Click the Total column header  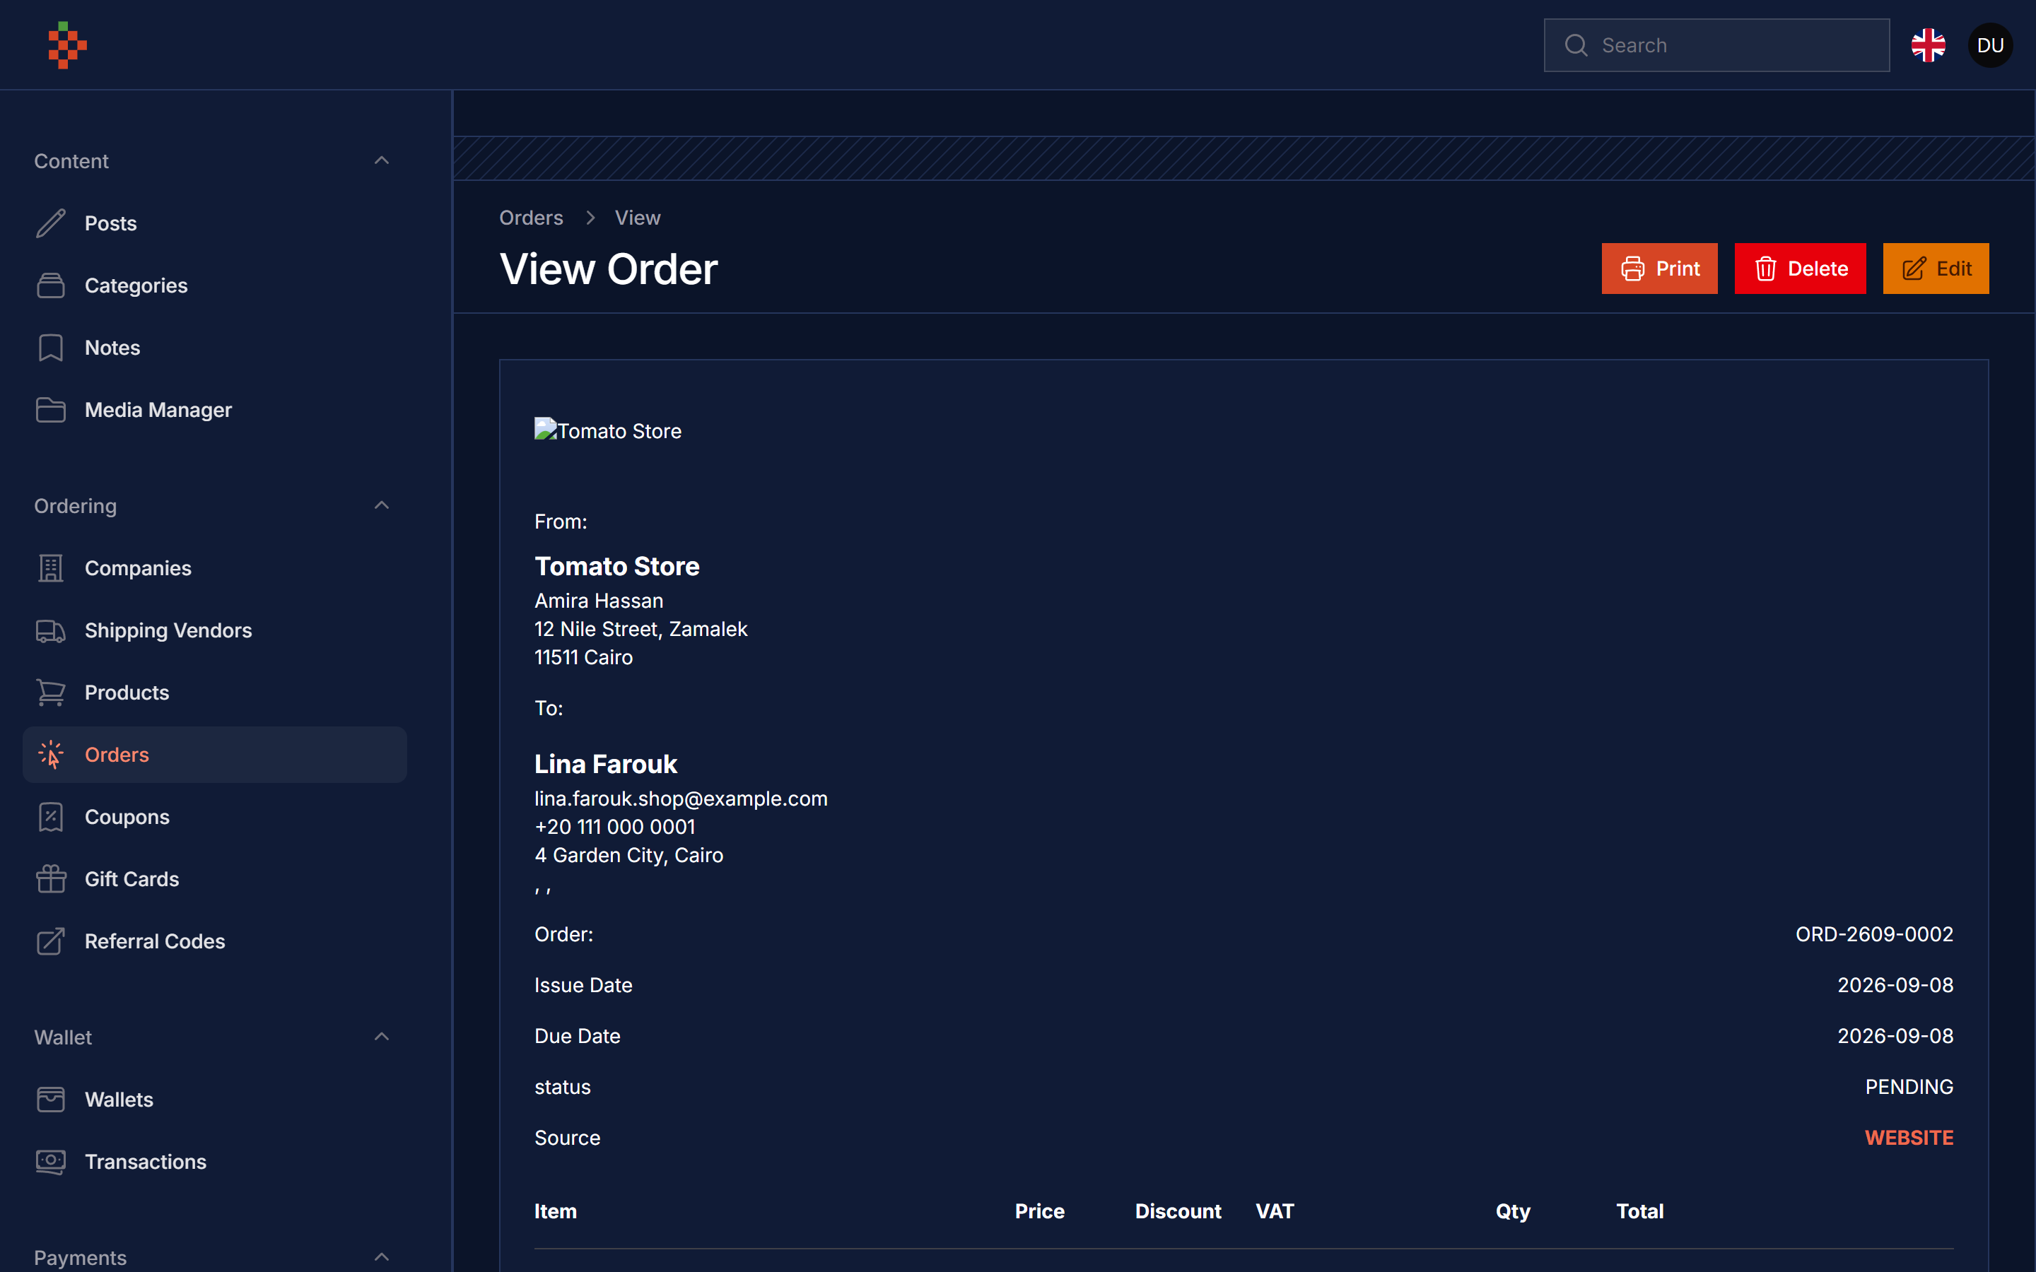[1639, 1212]
